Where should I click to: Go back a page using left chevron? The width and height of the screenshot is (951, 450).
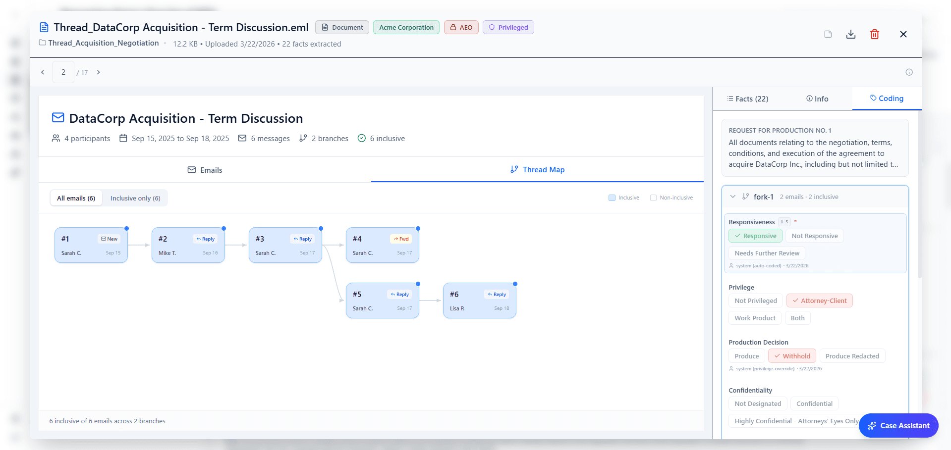[x=43, y=72]
